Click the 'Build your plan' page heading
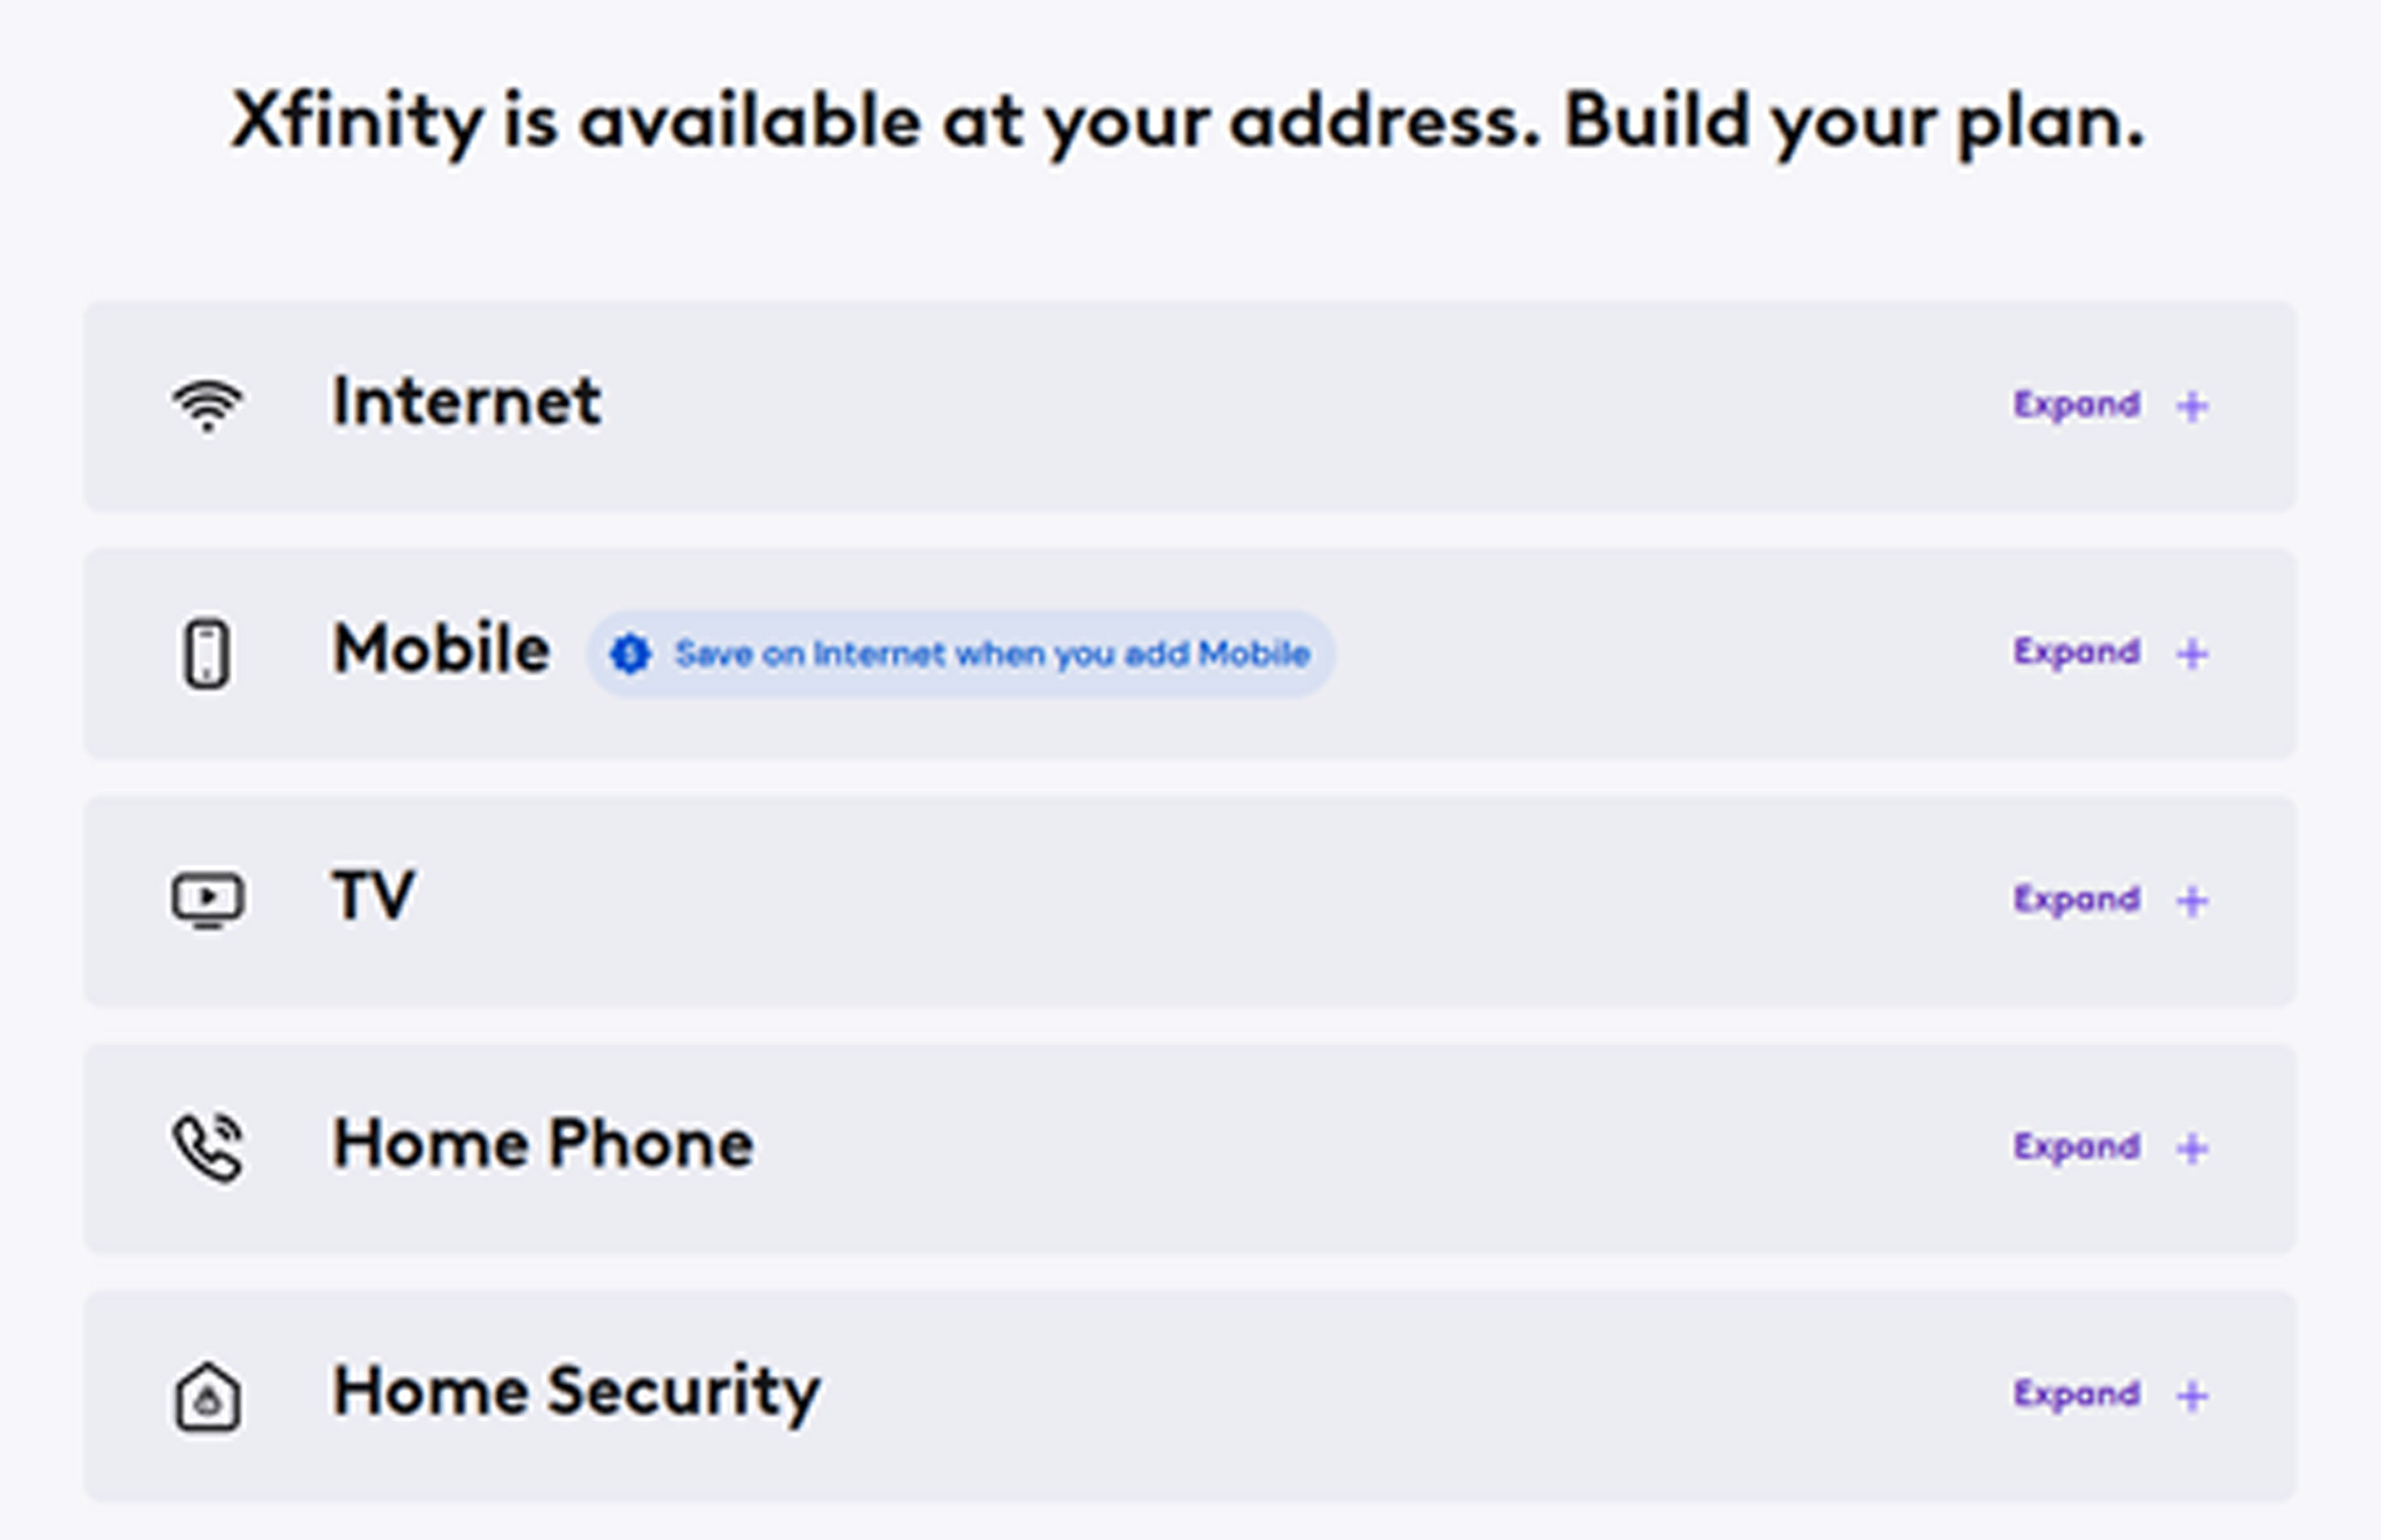The image size is (2381, 1540). tap(1188, 122)
